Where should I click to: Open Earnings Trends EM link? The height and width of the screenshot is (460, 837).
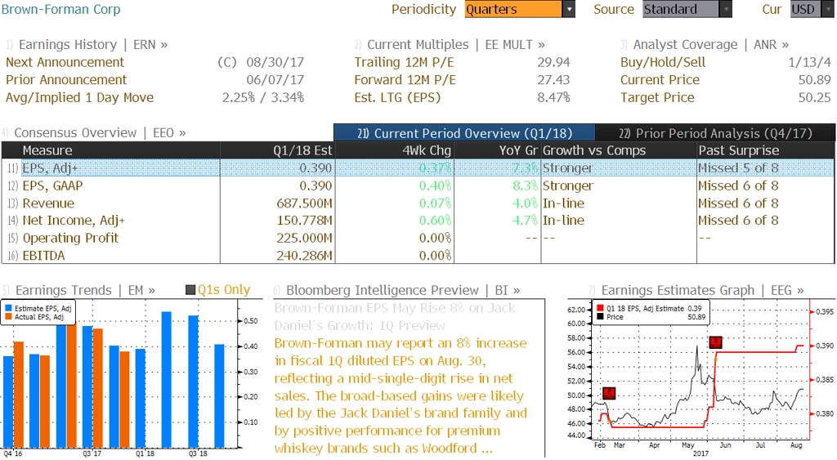[x=85, y=290]
